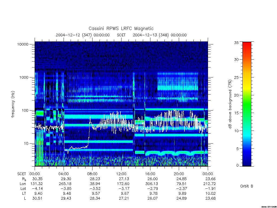Click the 'Orbit B' label
The height and width of the screenshot is (208, 277).
click(x=247, y=186)
